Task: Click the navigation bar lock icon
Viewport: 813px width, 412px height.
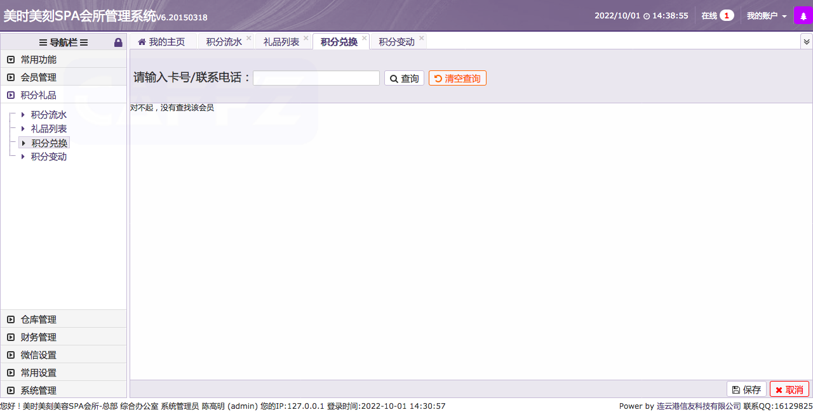Action: [118, 42]
